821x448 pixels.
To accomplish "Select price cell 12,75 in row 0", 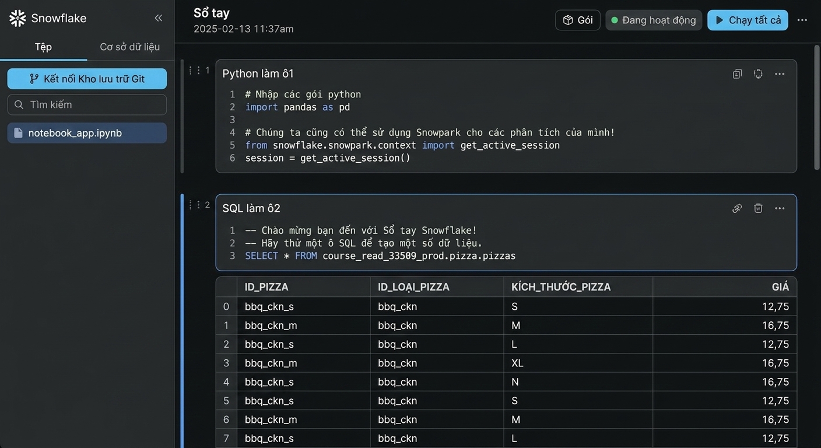I will click(725, 307).
